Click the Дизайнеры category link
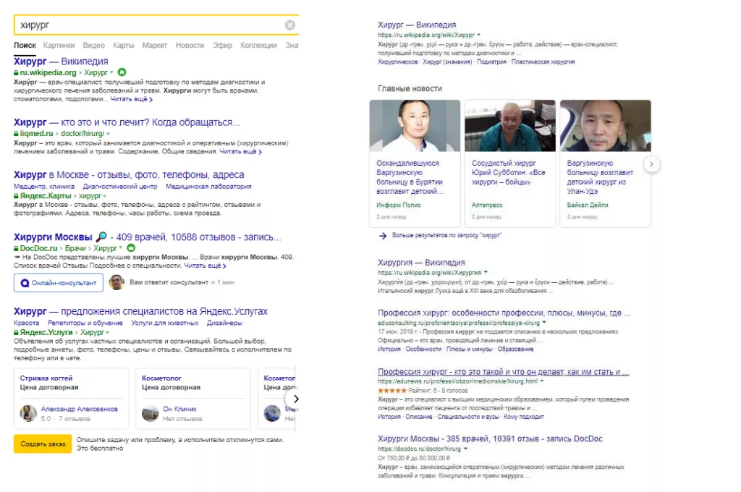This screenshot has width=741, height=492. tap(224, 323)
